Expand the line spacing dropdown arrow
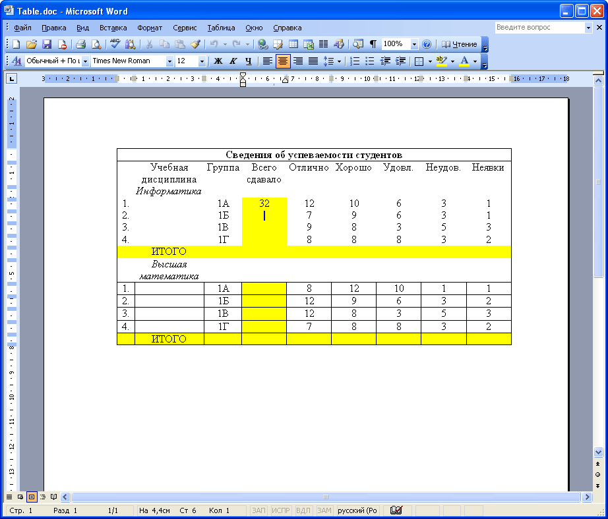Screen dimensions: 608x519 (x=340, y=61)
